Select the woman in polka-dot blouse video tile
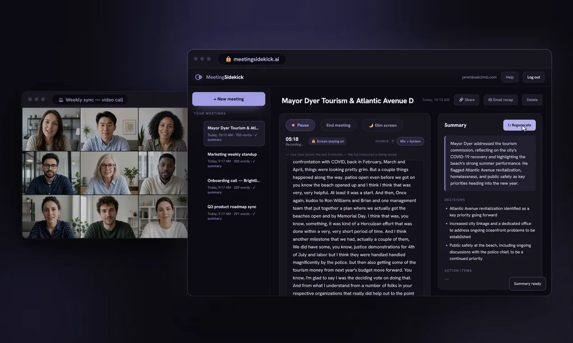The width and height of the screenshot is (573, 343). [51, 216]
